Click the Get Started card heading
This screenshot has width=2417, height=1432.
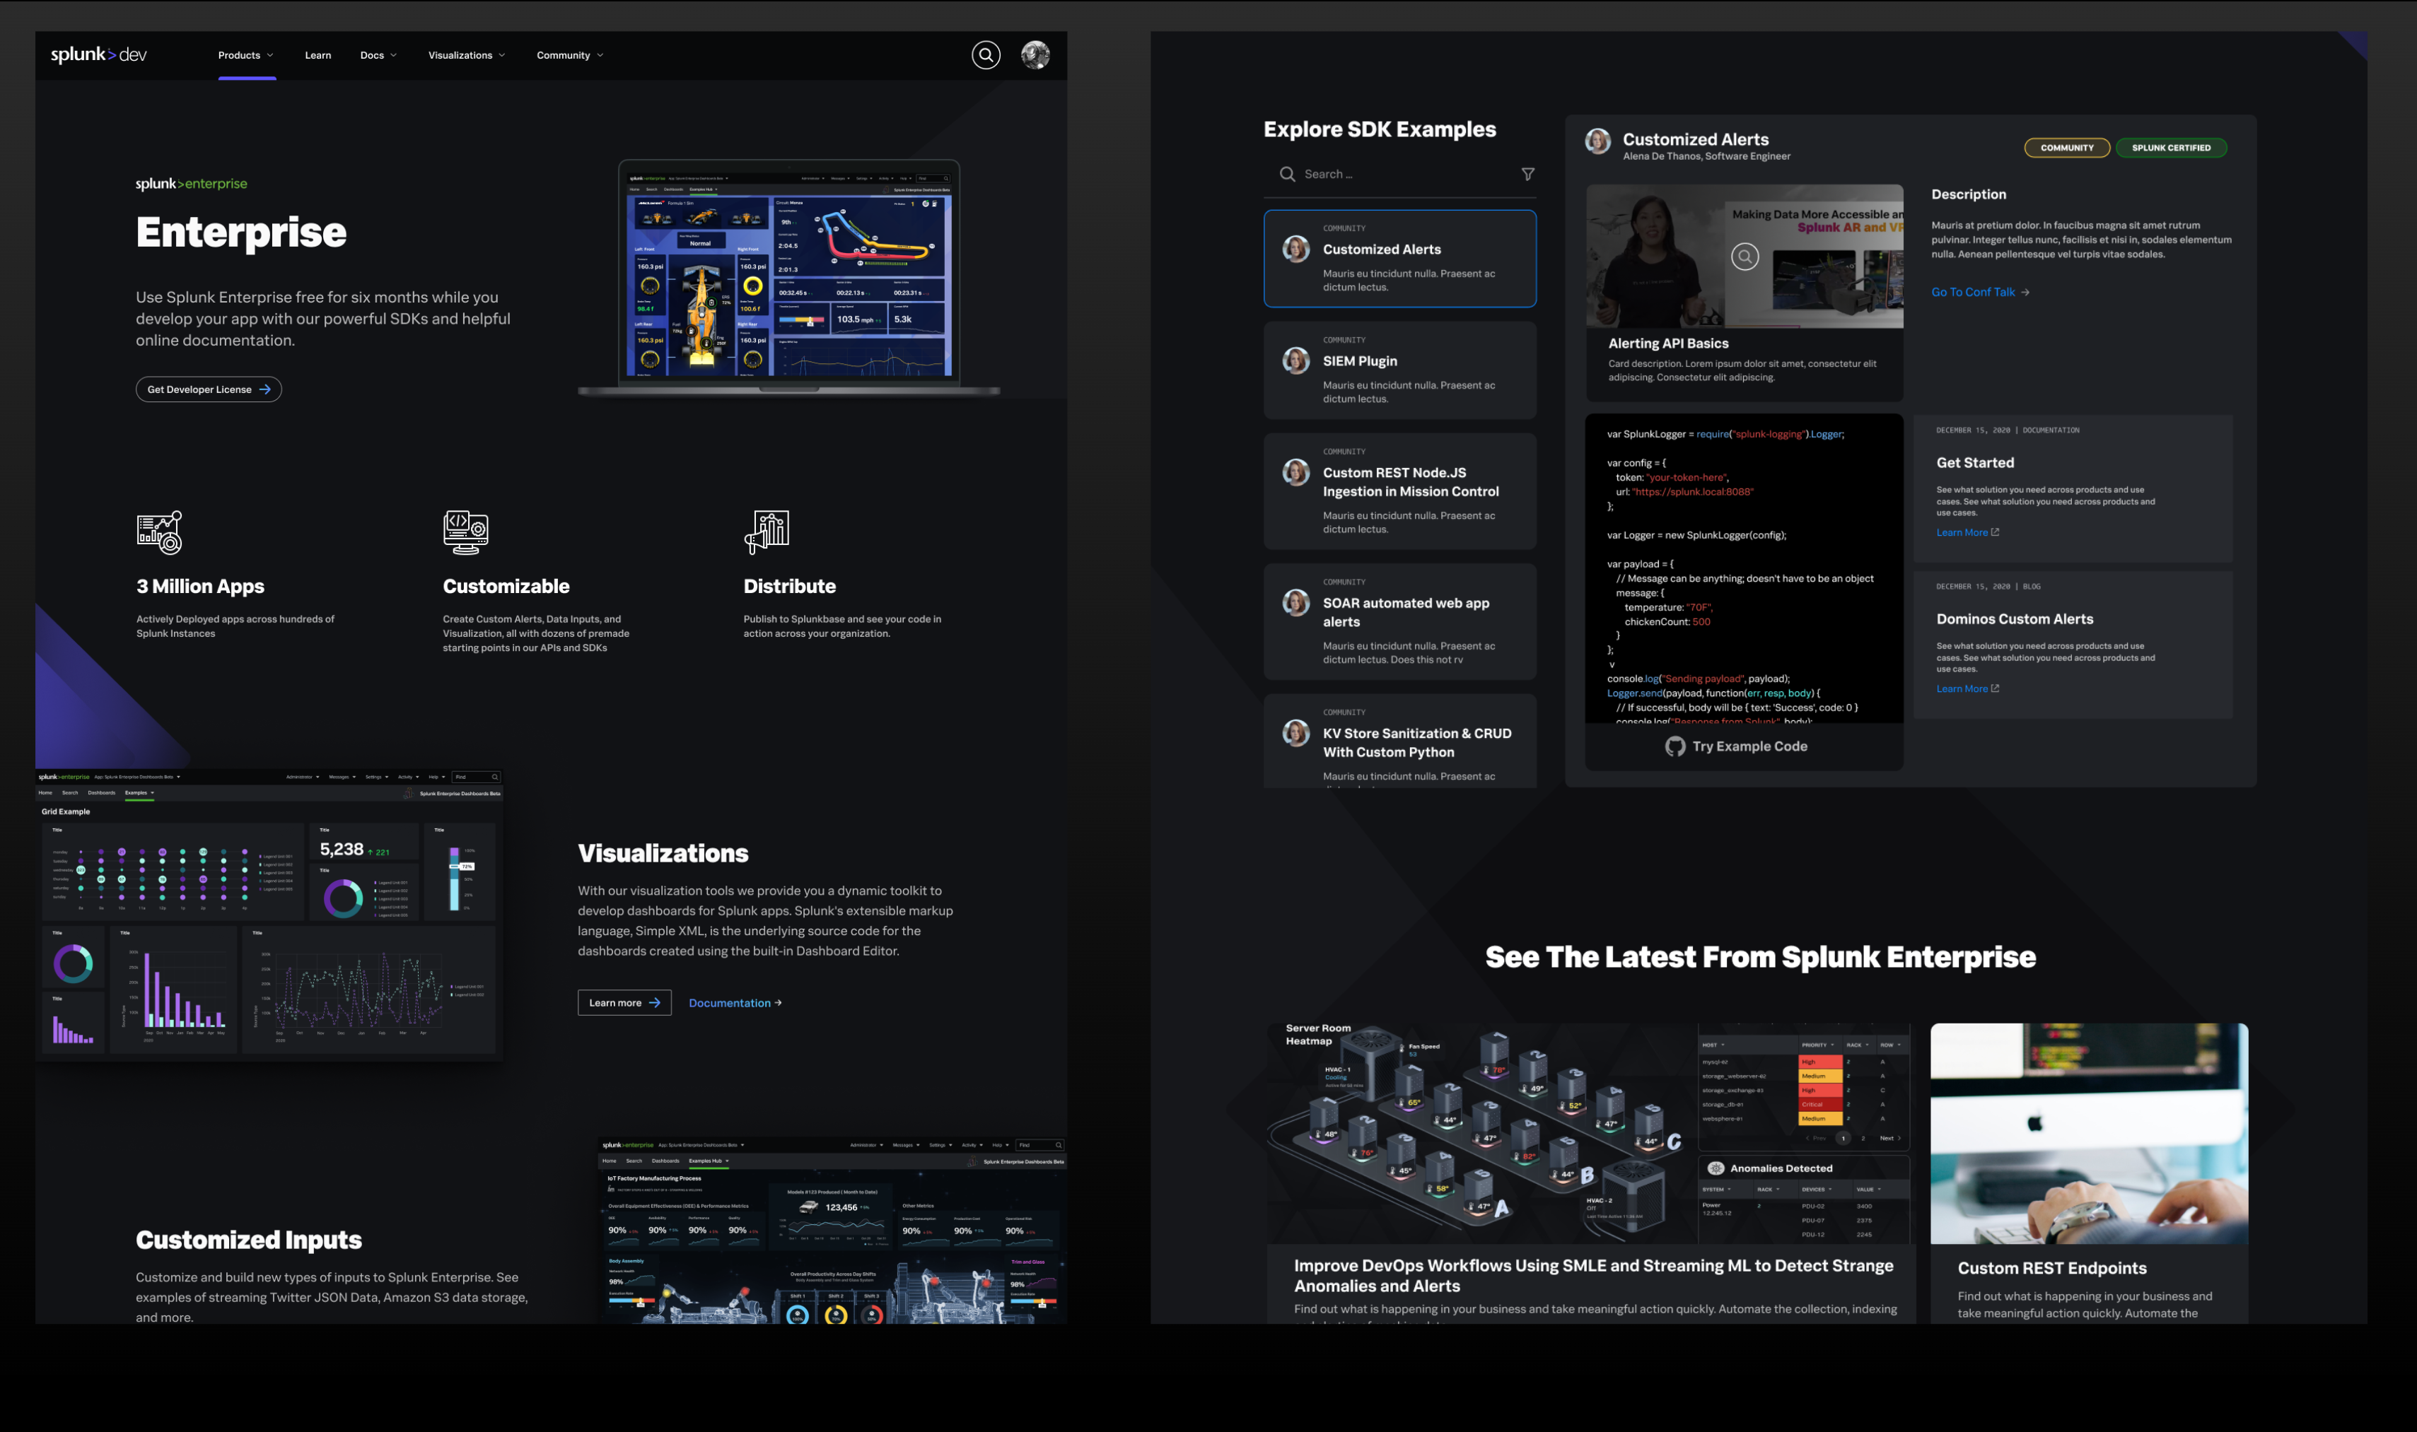[1975, 463]
